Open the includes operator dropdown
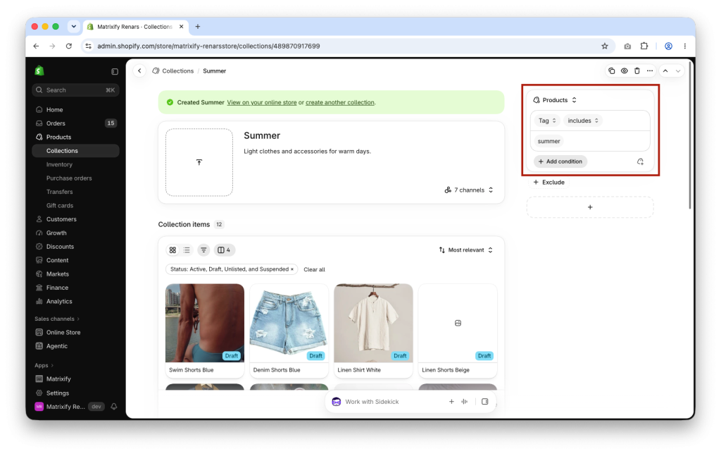The height and width of the screenshot is (454, 721). tap(582, 121)
